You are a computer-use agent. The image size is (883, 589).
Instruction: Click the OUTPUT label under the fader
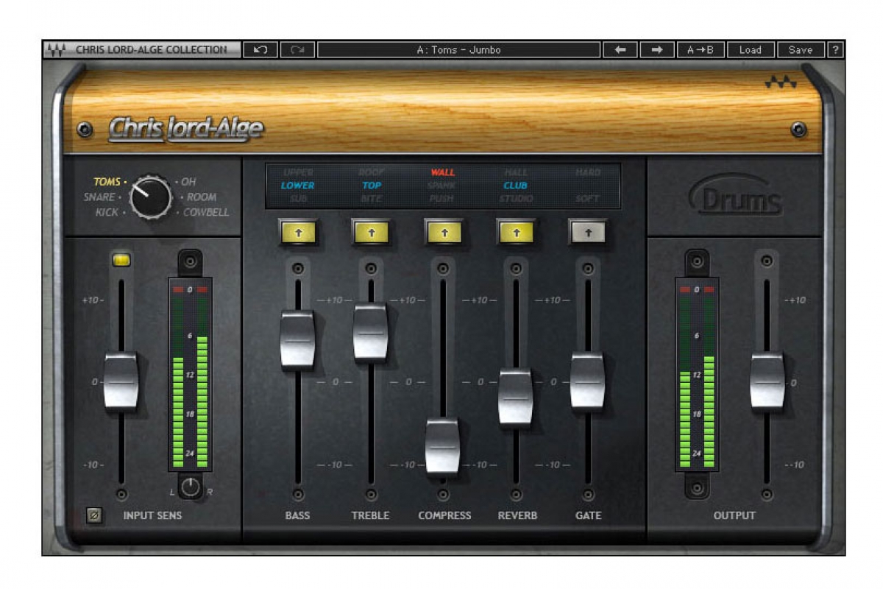734,515
